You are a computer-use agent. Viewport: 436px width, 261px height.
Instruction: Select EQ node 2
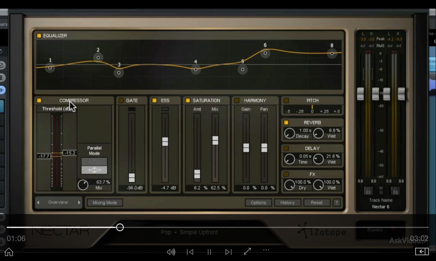[98, 57]
